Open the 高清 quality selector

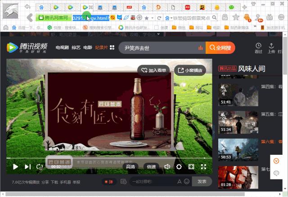point(130,166)
